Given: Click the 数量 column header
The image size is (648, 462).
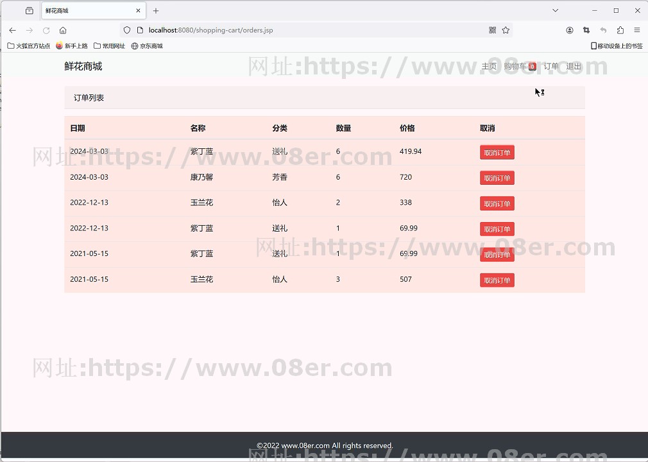Looking at the screenshot, I should [343, 128].
